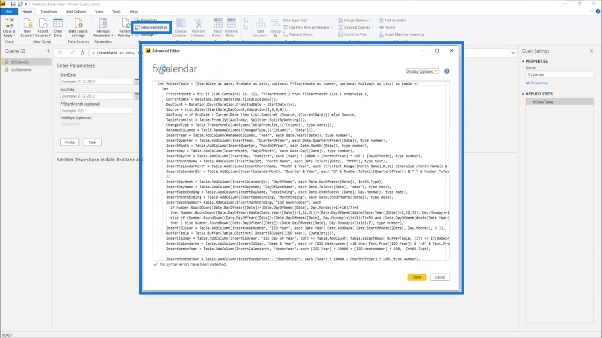This screenshot has width=602, height=338.
Task: Click the Invoke button
Action: 70,142
